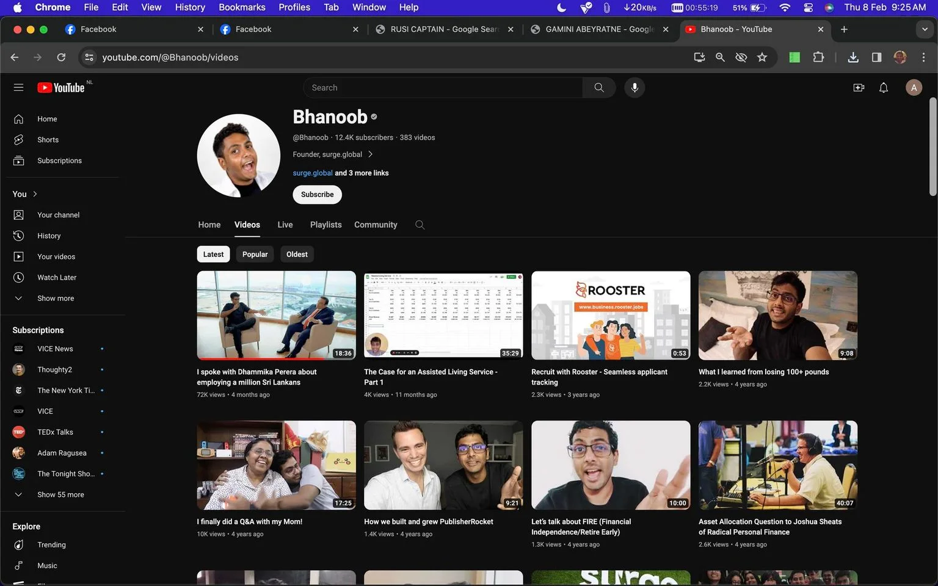Open the notifications bell

pyautogui.click(x=884, y=87)
